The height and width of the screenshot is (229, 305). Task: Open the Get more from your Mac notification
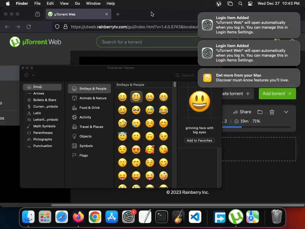[x=249, y=78]
